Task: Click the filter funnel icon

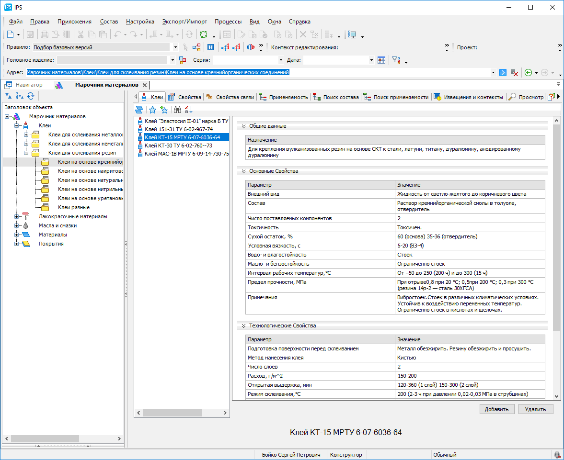Action: point(395,60)
